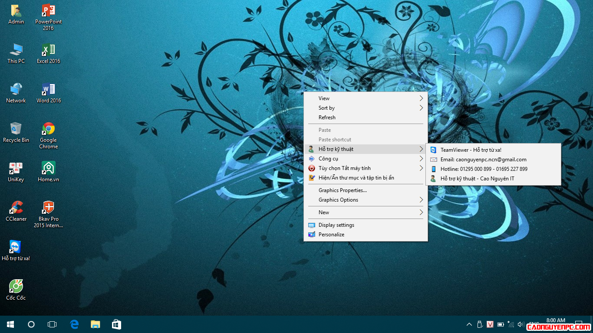Select the Recycle Bin desktop icon
Image resolution: width=593 pixels, height=333 pixels.
(x=16, y=133)
